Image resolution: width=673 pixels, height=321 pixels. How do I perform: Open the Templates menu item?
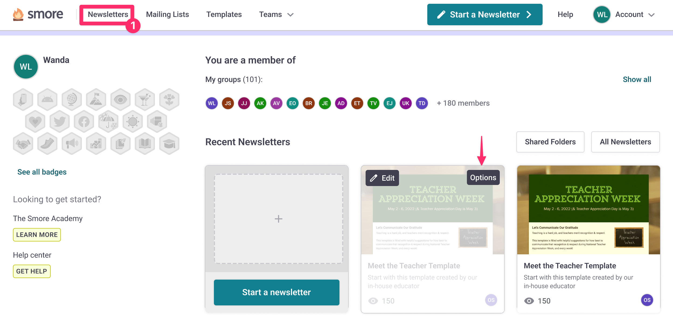click(x=224, y=15)
